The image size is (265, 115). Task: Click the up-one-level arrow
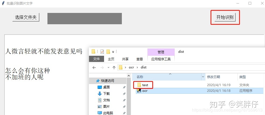[x=114, y=68]
